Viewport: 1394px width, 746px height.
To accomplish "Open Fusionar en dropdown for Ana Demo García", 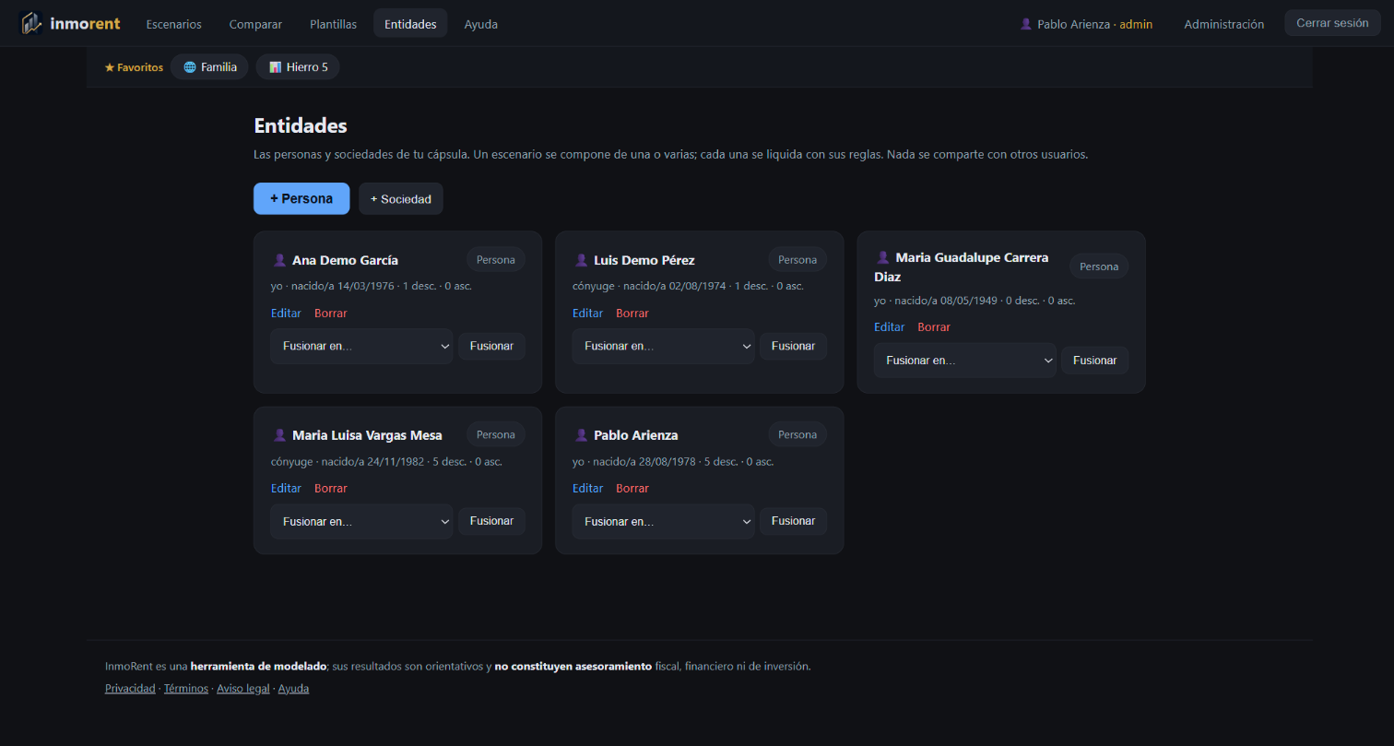I will 361,346.
